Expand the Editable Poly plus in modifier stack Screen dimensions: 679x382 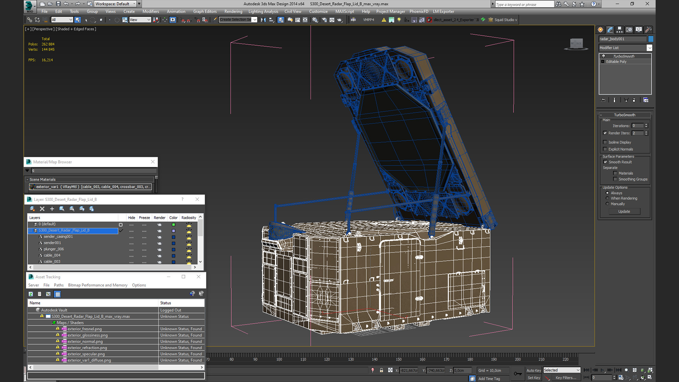603,62
